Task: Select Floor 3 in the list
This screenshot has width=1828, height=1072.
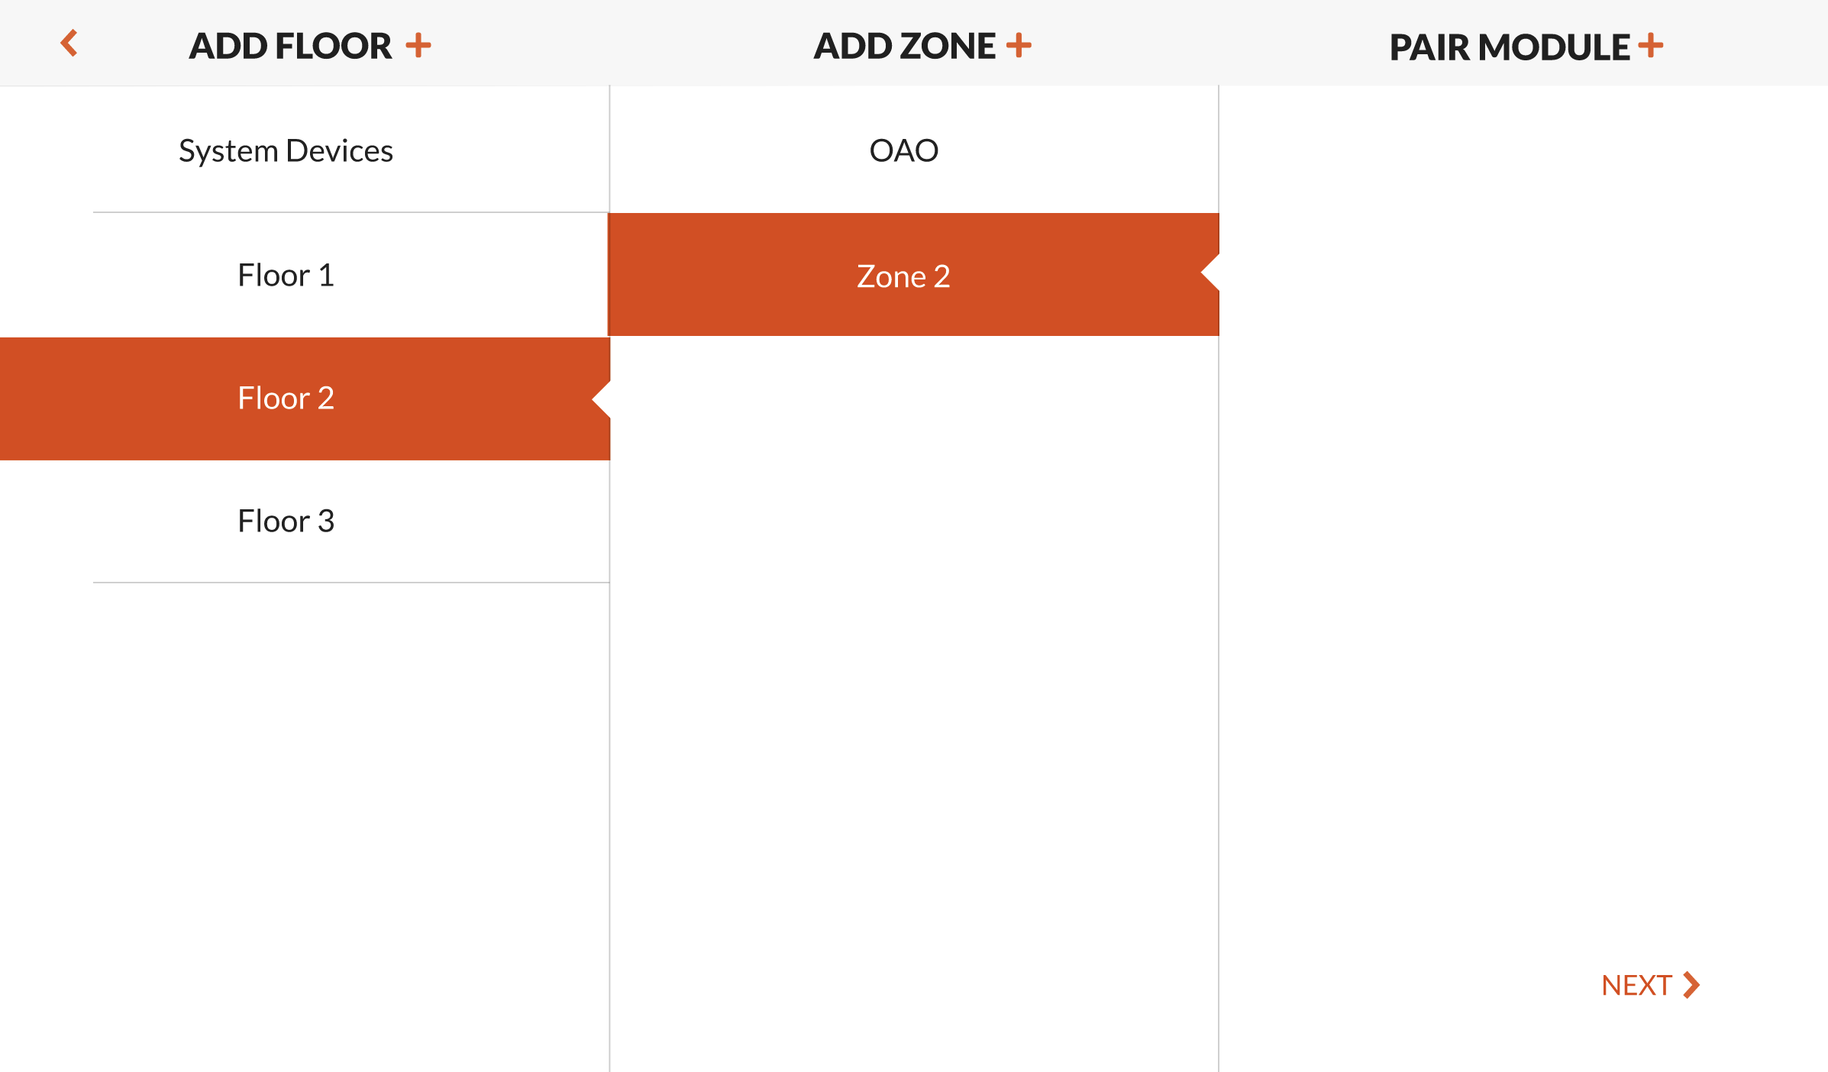Action: click(x=305, y=521)
